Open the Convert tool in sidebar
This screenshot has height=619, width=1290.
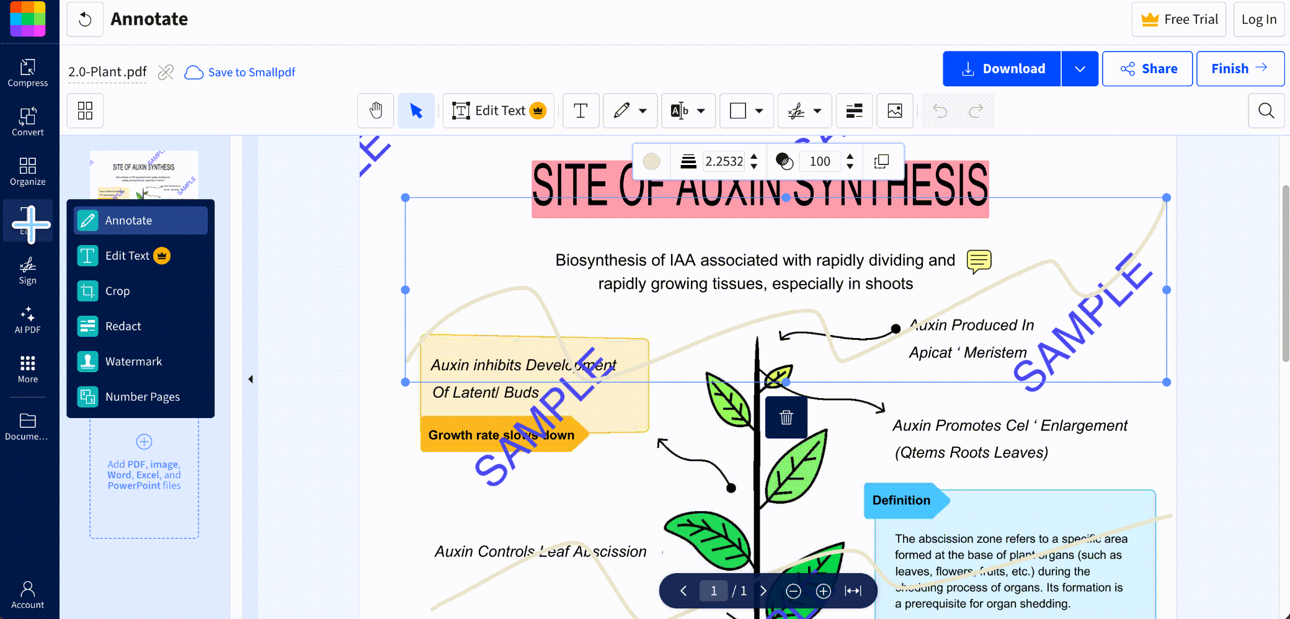(x=28, y=122)
